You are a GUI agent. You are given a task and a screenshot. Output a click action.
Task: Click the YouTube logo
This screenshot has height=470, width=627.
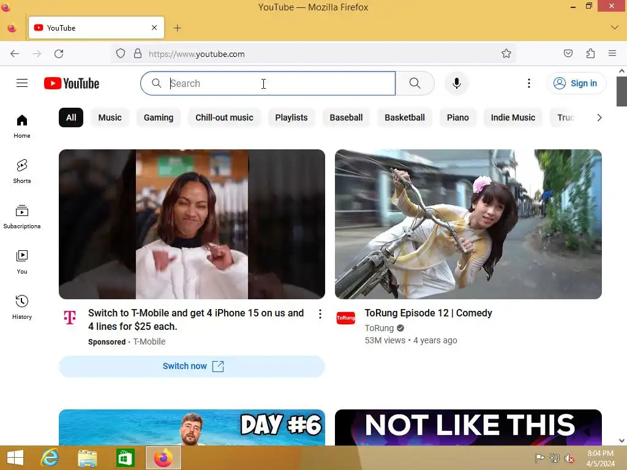(72, 83)
